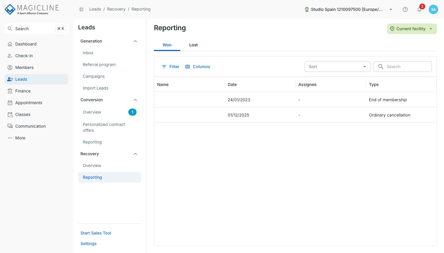Click the studio location pin icon
The height and width of the screenshot is (253, 444).
click(x=307, y=9)
